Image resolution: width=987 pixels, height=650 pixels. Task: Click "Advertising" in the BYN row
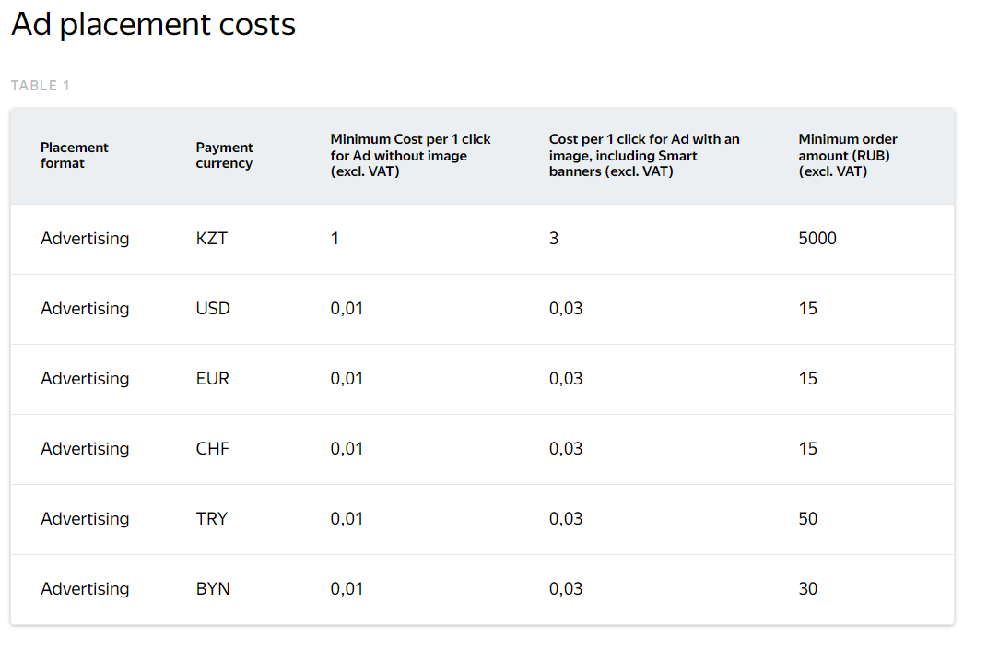click(x=85, y=589)
